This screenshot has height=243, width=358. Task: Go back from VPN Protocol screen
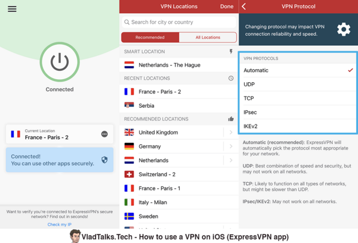(x=244, y=7)
